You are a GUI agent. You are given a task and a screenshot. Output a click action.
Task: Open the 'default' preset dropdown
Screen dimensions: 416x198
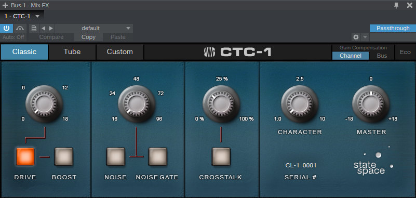[x=94, y=28]
